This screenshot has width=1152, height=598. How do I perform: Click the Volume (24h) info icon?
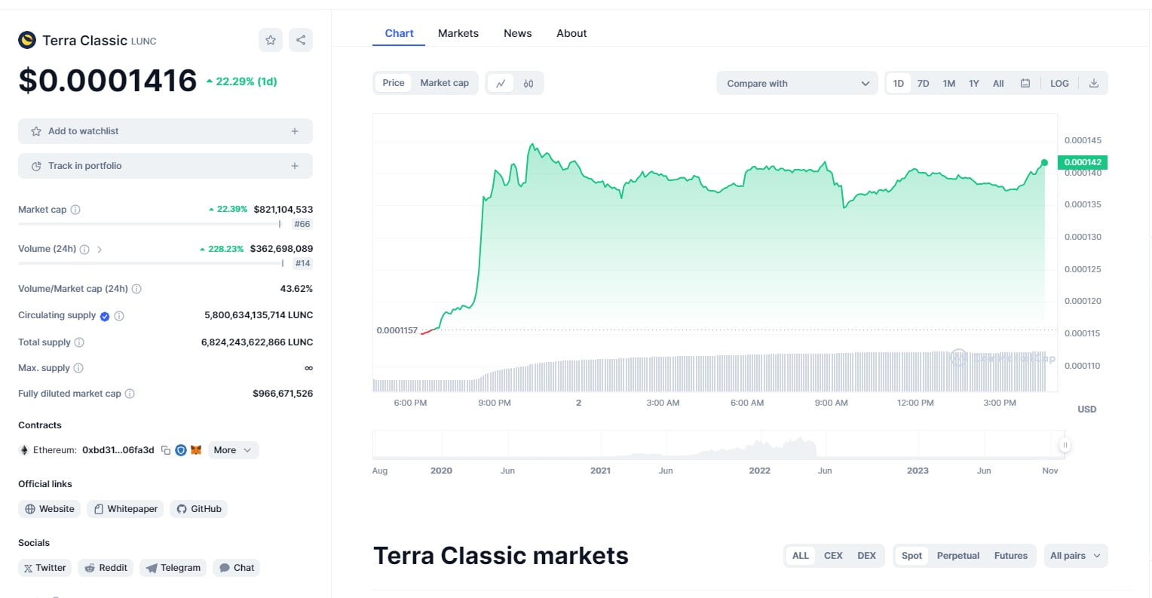point(84,249)
